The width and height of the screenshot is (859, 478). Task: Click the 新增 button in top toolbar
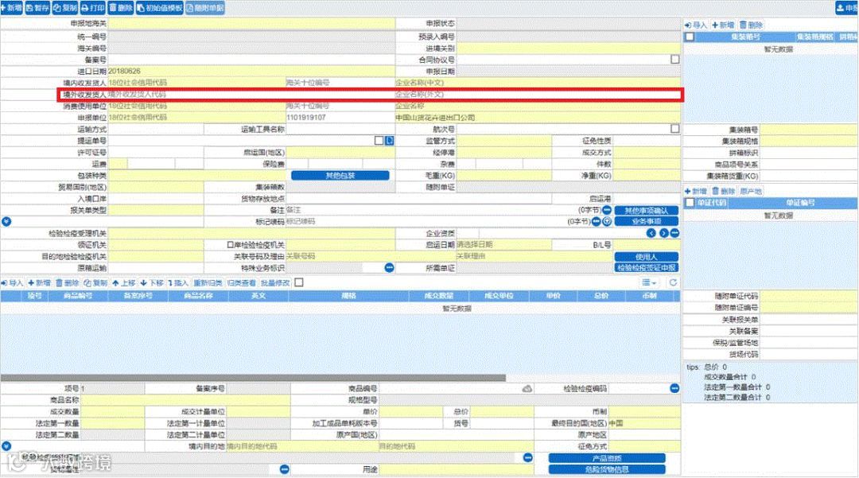pyautogui.click(x=11, y=8)
